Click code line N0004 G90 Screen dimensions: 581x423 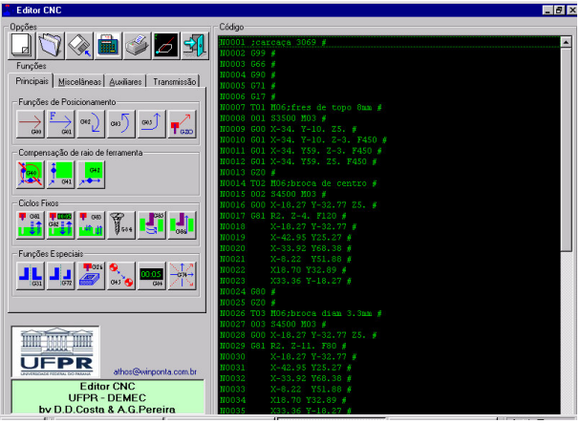click(x=390, y=74)
